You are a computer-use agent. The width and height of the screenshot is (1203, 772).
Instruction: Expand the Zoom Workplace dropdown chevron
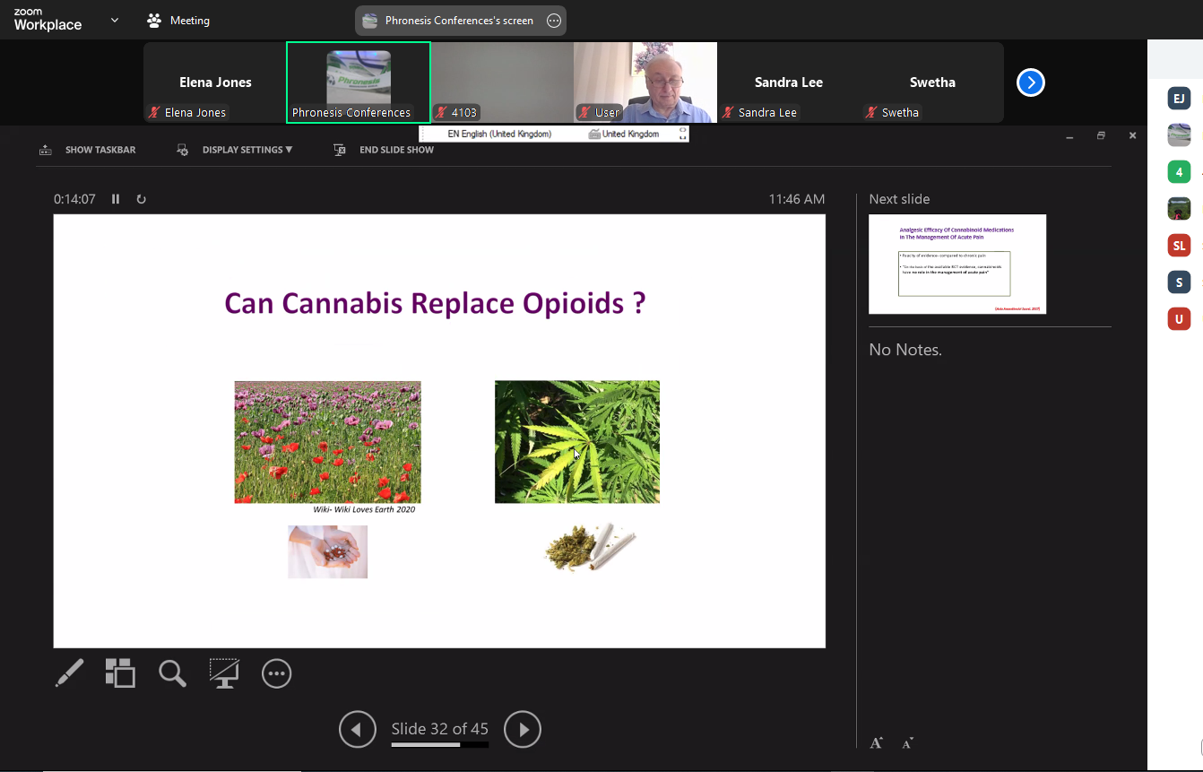(x=115, y=20)
